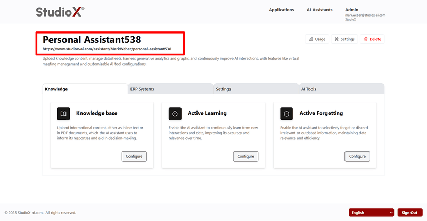Delete the assistant via trash button
This screenshot has height=221, width=427.
click(x=372, y=39)
